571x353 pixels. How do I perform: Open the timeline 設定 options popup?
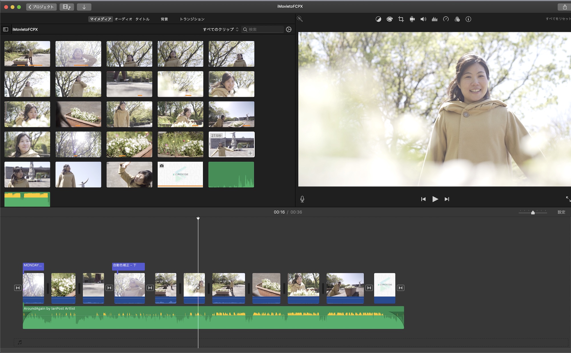click(561, 212)
